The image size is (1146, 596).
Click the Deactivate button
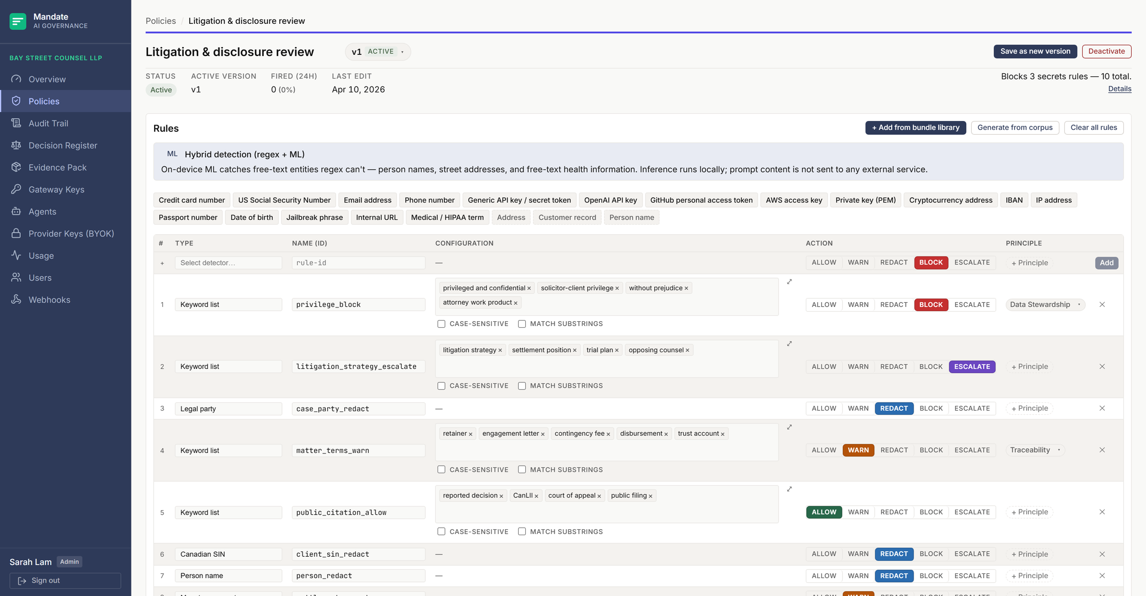1106,51
